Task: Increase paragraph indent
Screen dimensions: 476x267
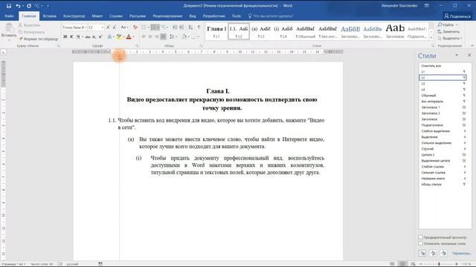Action: 181,27
